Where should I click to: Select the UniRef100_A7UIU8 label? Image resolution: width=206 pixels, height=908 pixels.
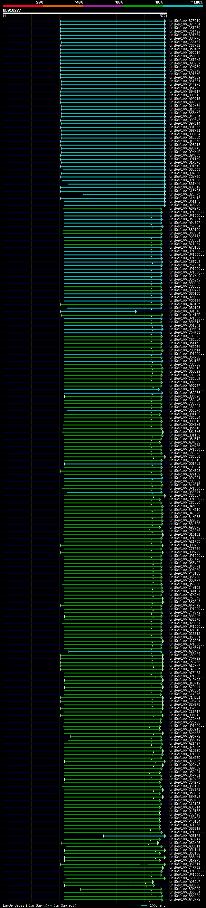pyautogui.click(x=185, y=247)
